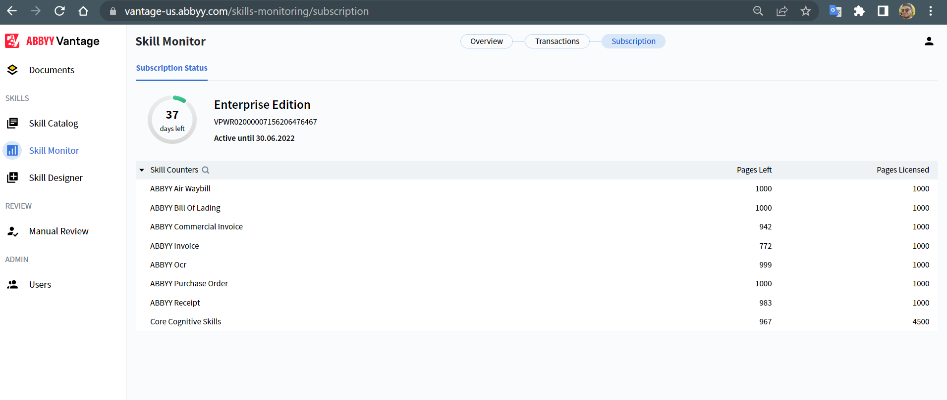The image size is (947, 400).
Task: Click the Active until 30.06.2022 text
Action: 254,138
